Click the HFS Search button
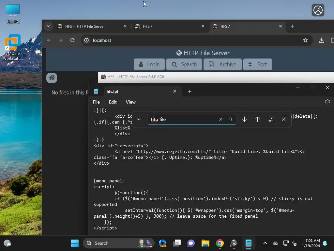The height and width of the screenshot is (251, 334). point(184,64)
